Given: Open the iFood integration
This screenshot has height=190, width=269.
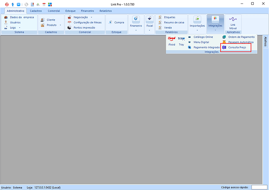Looking at the screenshot, I should point(172,41).
